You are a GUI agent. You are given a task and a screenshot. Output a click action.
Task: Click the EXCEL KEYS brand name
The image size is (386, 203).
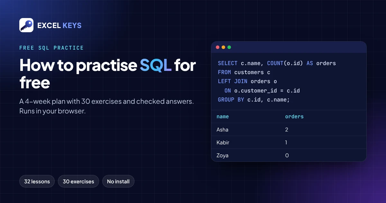(x=60, y=25)
